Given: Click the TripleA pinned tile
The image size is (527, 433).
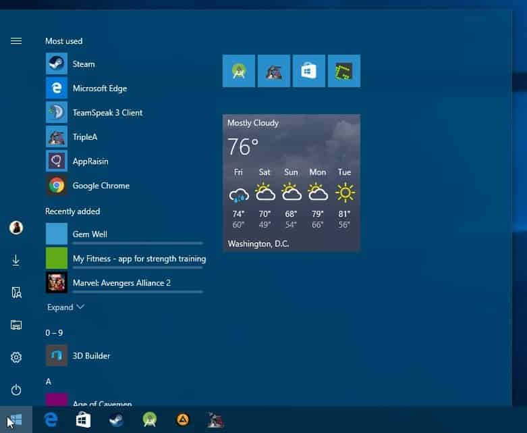Looking at the screenshot, I should (x=274, y=71).
